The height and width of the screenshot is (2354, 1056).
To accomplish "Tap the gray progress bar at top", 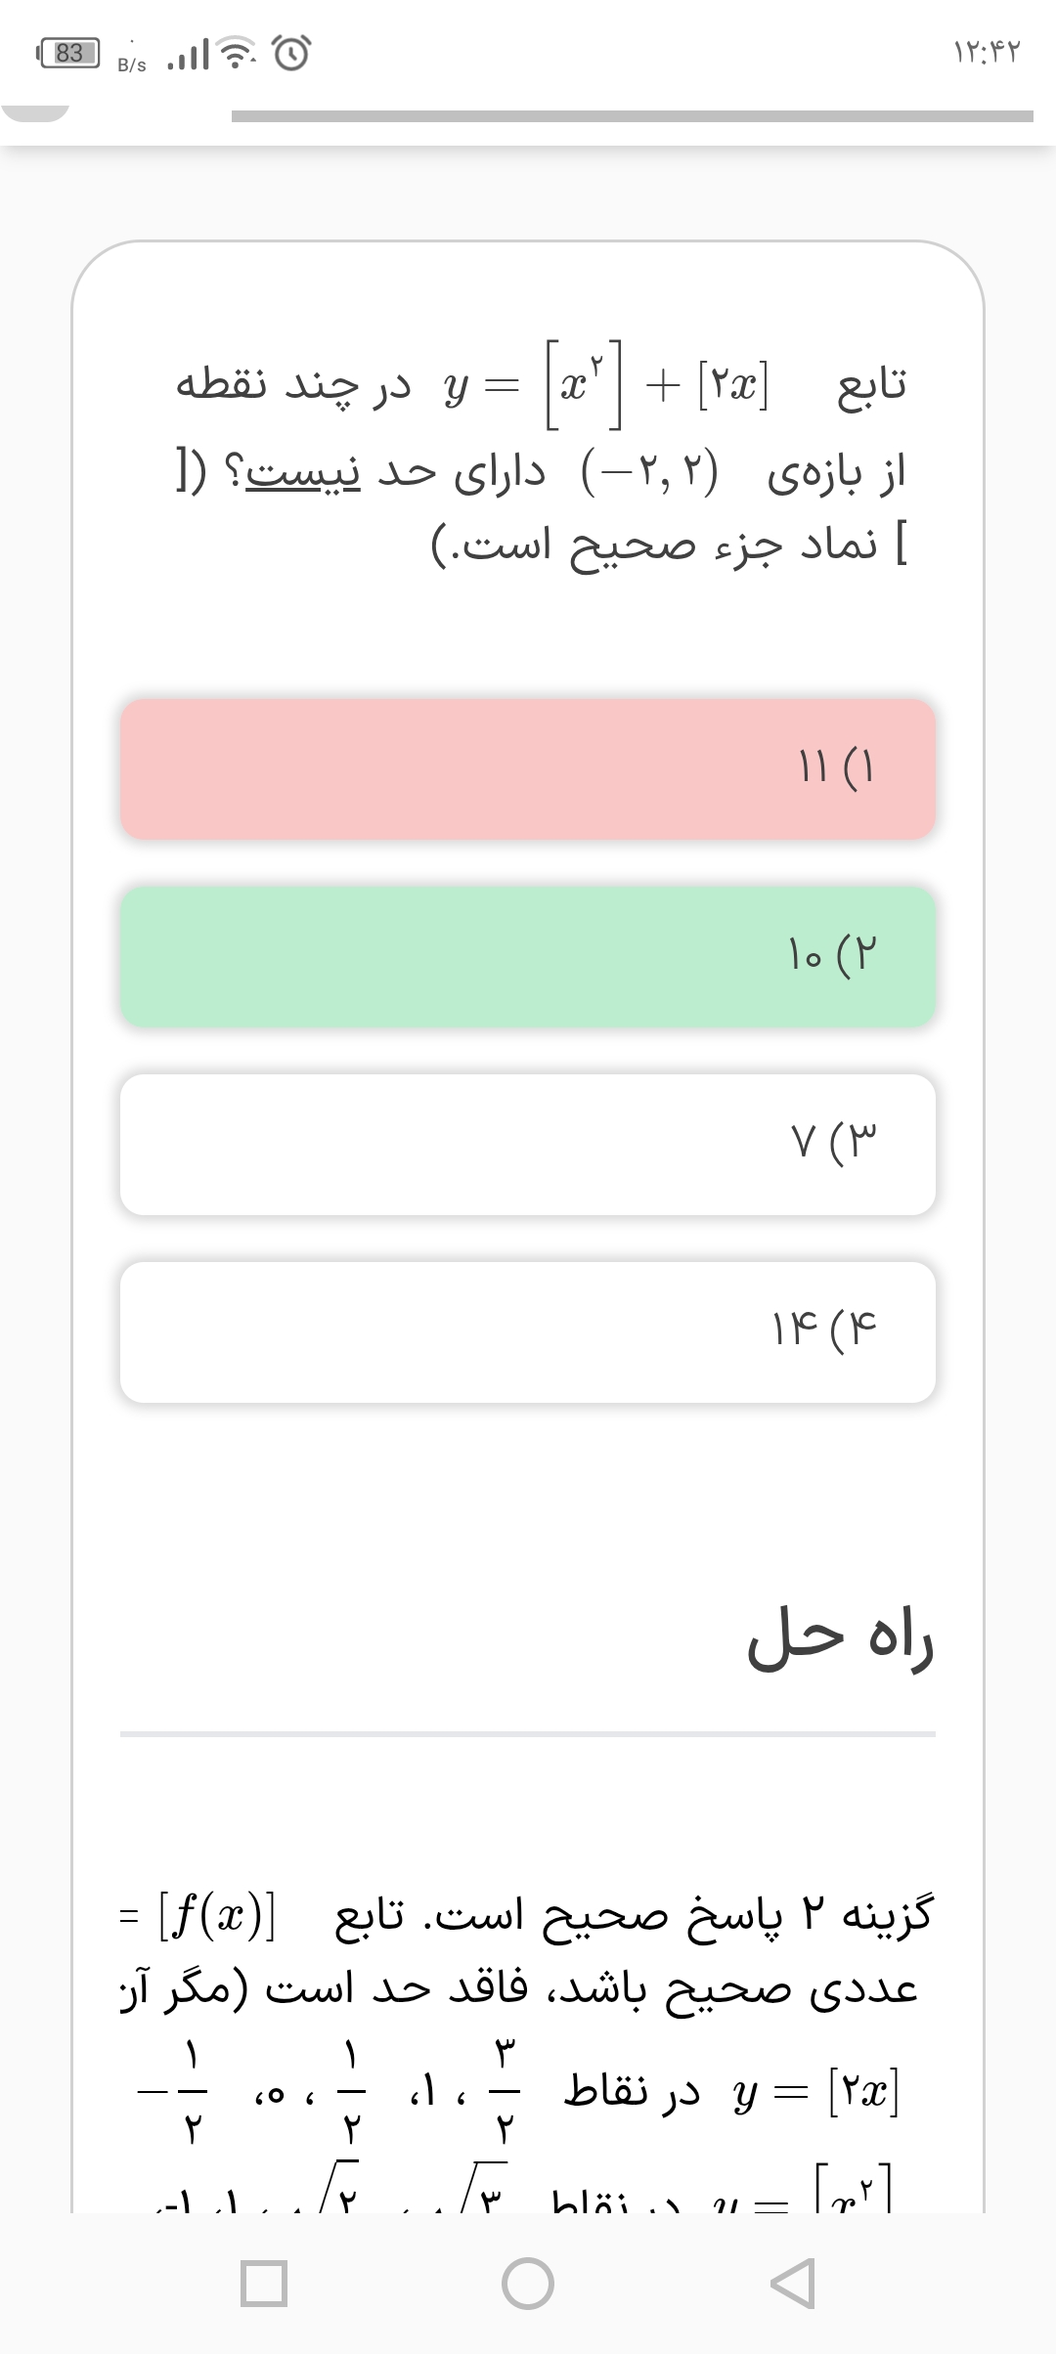I will pos(632,116).
